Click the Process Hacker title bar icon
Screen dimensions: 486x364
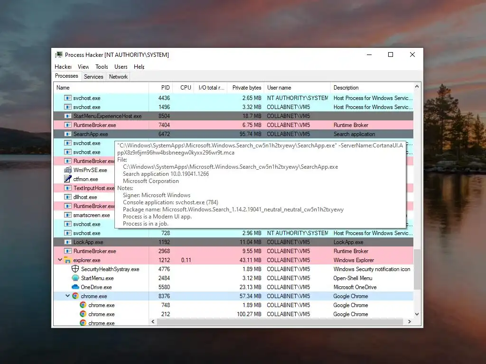[58, 55]
